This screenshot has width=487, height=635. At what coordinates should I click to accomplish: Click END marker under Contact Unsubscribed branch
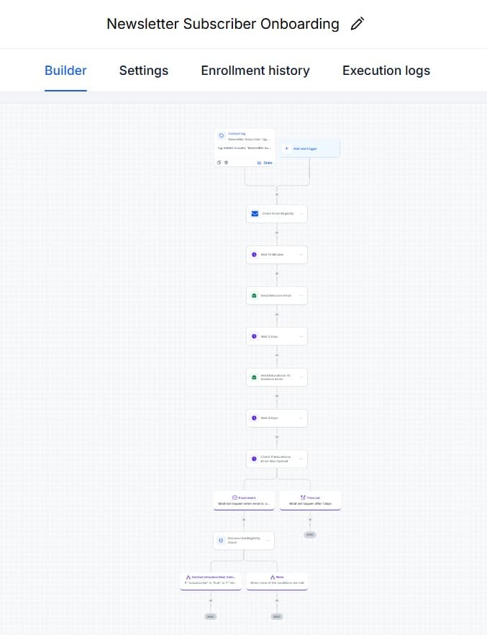click(x=210, y=617)
